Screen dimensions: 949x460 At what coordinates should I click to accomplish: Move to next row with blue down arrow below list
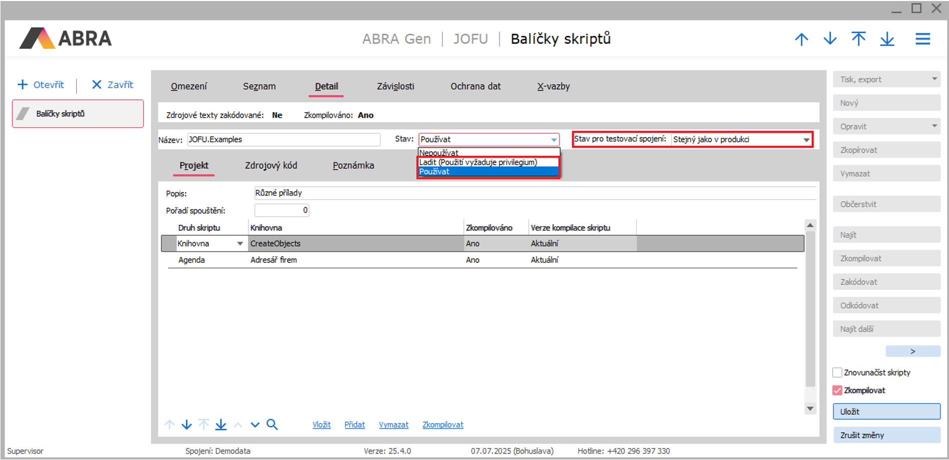(x=186, y=425)
